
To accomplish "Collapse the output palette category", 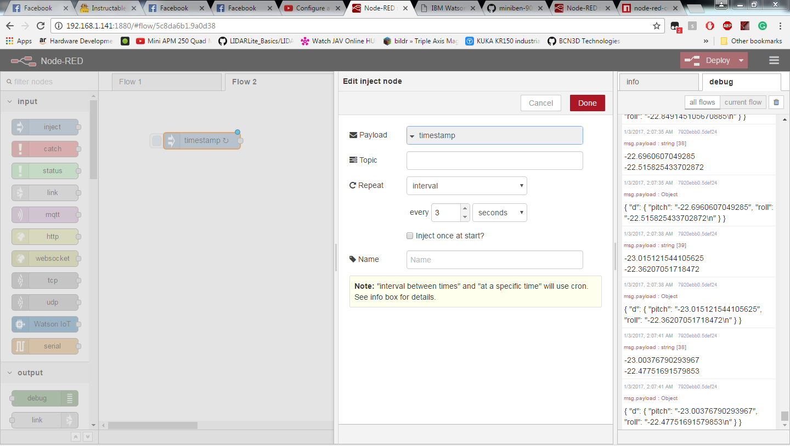I will tap(44, 373).
